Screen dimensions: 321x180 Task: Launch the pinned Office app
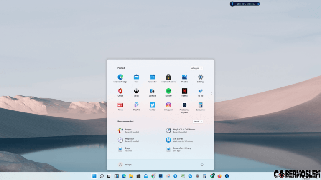[120, 92]
